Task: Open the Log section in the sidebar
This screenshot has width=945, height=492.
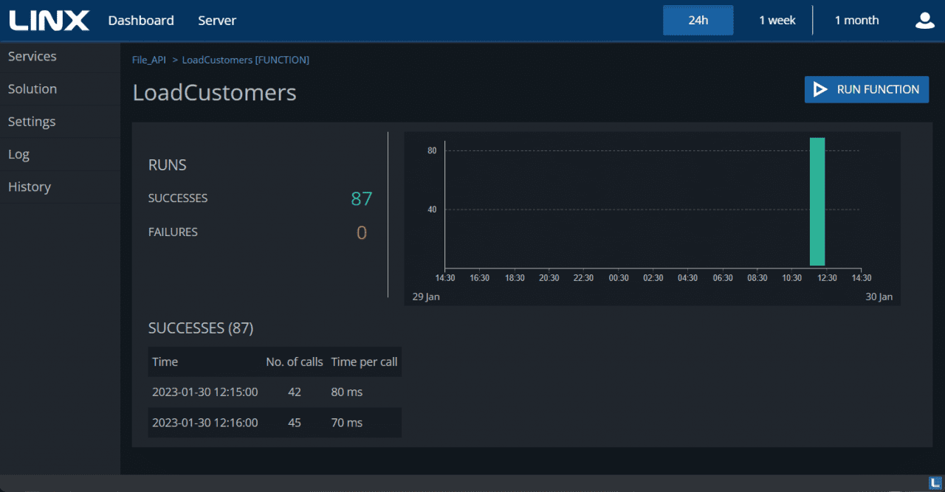Action: [x=18, y=154]
